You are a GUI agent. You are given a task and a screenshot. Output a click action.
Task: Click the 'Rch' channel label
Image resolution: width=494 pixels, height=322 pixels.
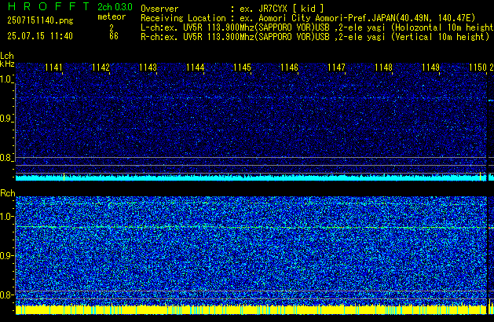[8, 193]
